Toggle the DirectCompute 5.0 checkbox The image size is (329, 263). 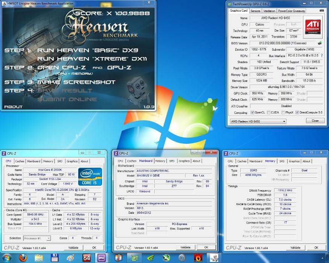[x=297, y=112]
